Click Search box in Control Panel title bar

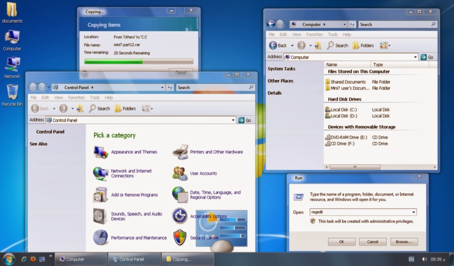pyautogui.click(x=215, y=87)
